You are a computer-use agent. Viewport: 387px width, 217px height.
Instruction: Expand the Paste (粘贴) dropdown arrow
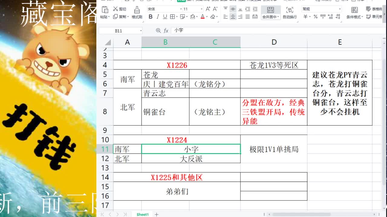click(109, 17)
